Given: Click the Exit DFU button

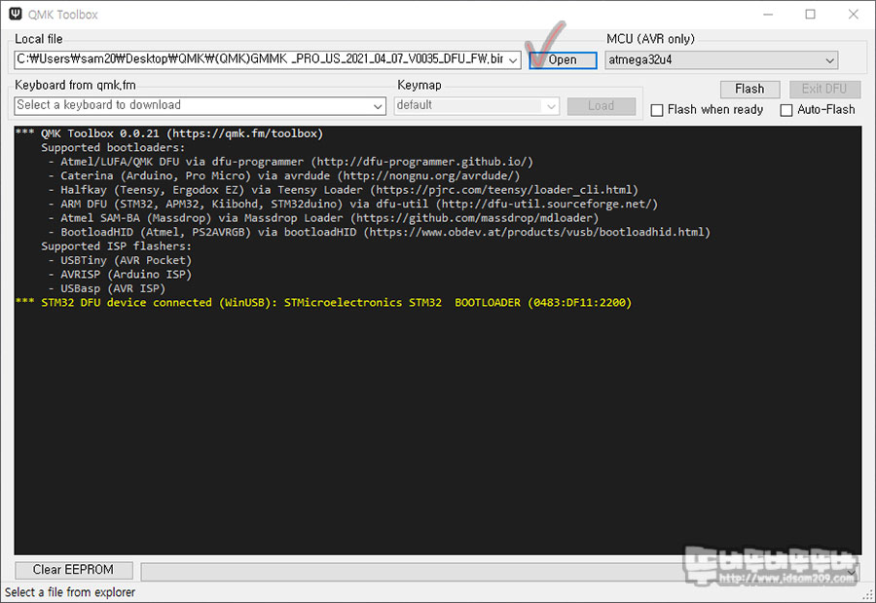Looking at the screenshot, I should (824, 89).
